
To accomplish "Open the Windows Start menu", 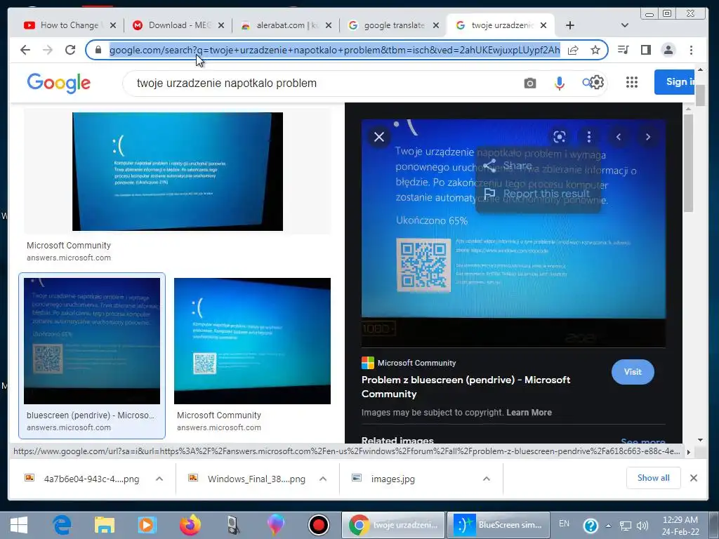I will pos(18,525).
